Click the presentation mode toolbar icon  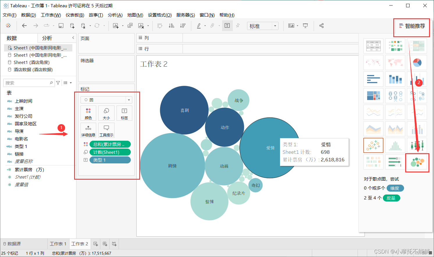(305, 26)
